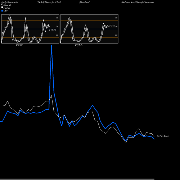Click the 20 level label in the FAST chart
Image resolution: width=180 pixels, height=180 pixels.
tap(57, 35)
